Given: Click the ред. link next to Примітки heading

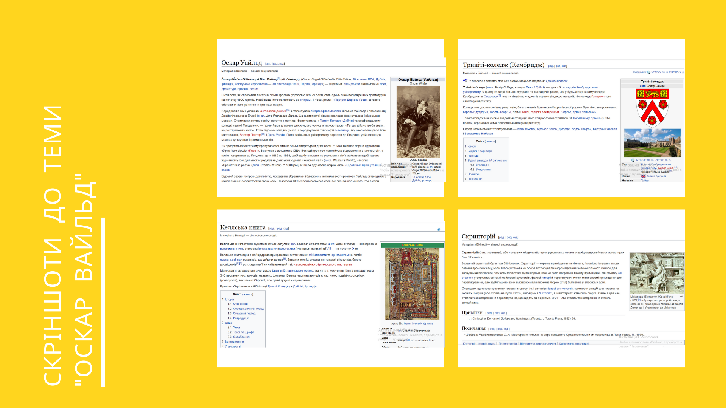Looking at the screenshot, I should tap(489, 313).
